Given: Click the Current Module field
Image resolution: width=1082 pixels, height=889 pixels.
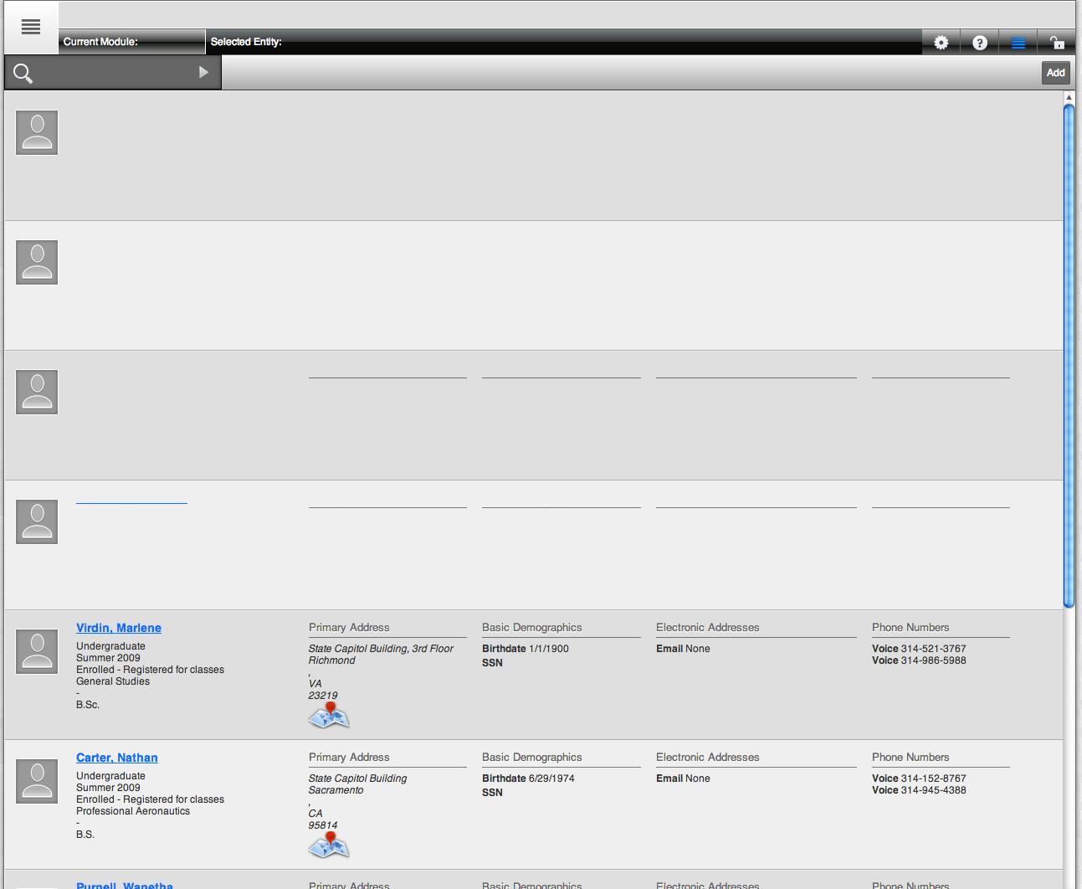Looking at the screenshot, I should 132,42.
